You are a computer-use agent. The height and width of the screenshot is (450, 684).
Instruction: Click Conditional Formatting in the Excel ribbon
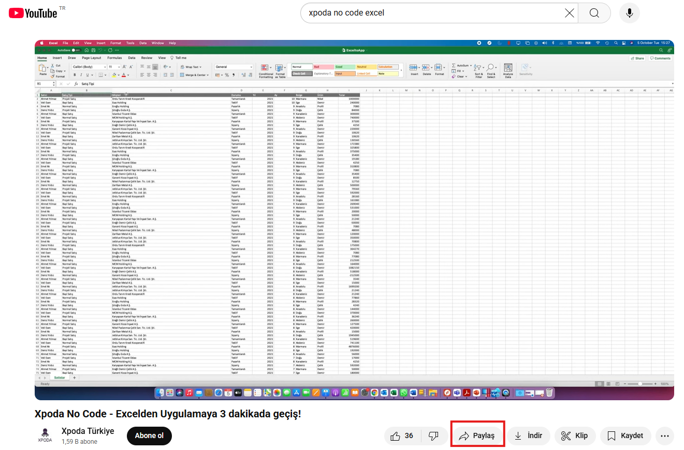(266, 72)
